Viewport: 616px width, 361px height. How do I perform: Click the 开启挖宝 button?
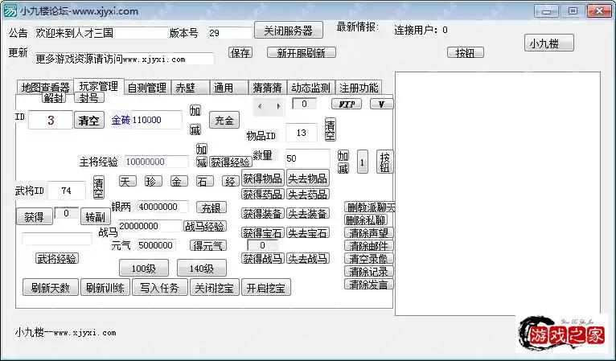click(x=266, y=288)
